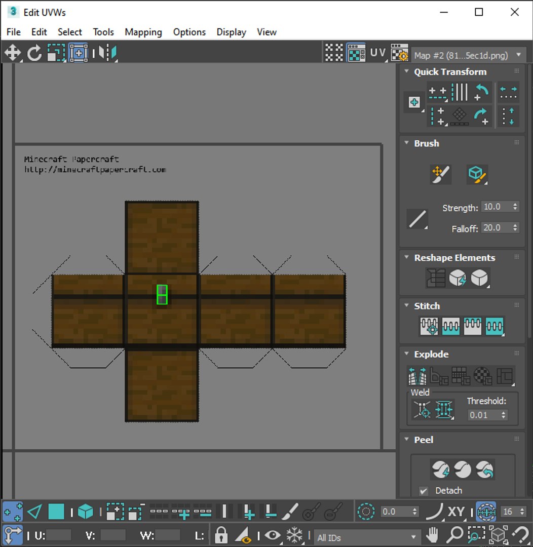The image size is (533, 547).
Task: Open the Mapping menu
Action: pos(143,32)
